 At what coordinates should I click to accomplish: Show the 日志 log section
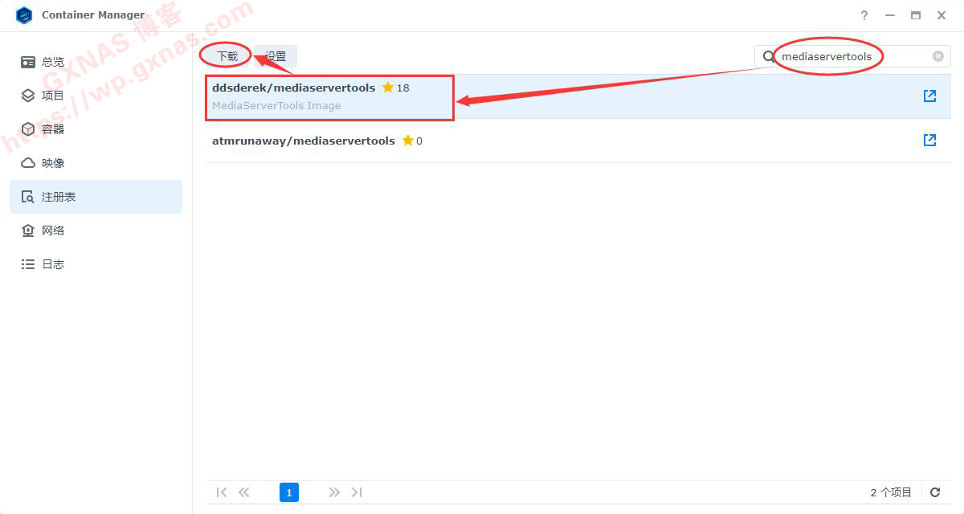(x=53, y=264)
